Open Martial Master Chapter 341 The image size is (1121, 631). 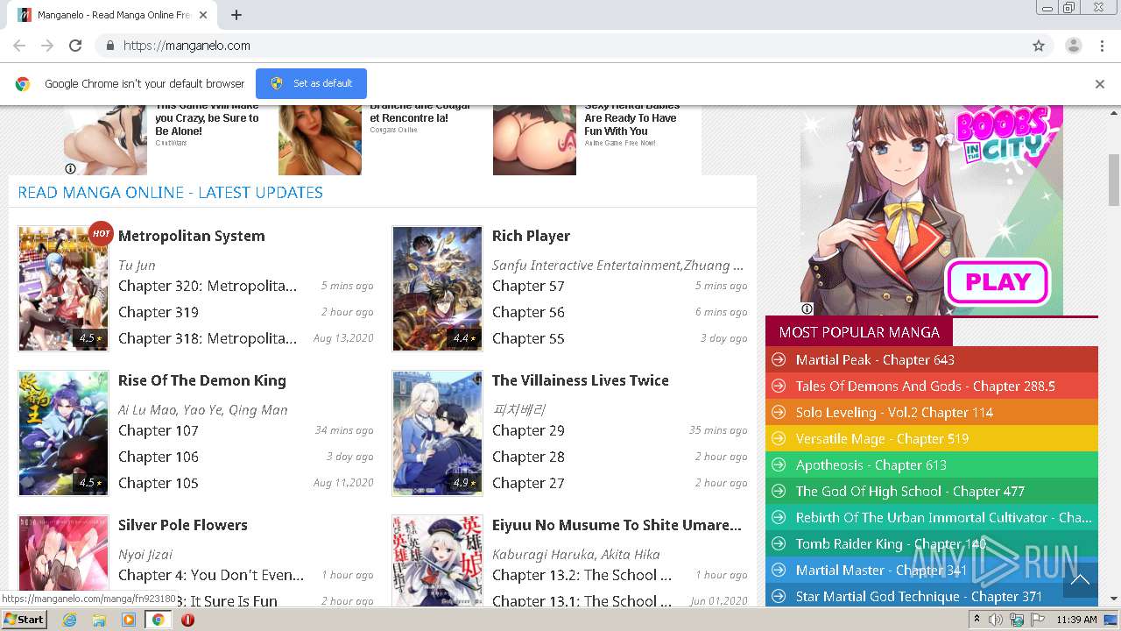click(x=881, y=571)
